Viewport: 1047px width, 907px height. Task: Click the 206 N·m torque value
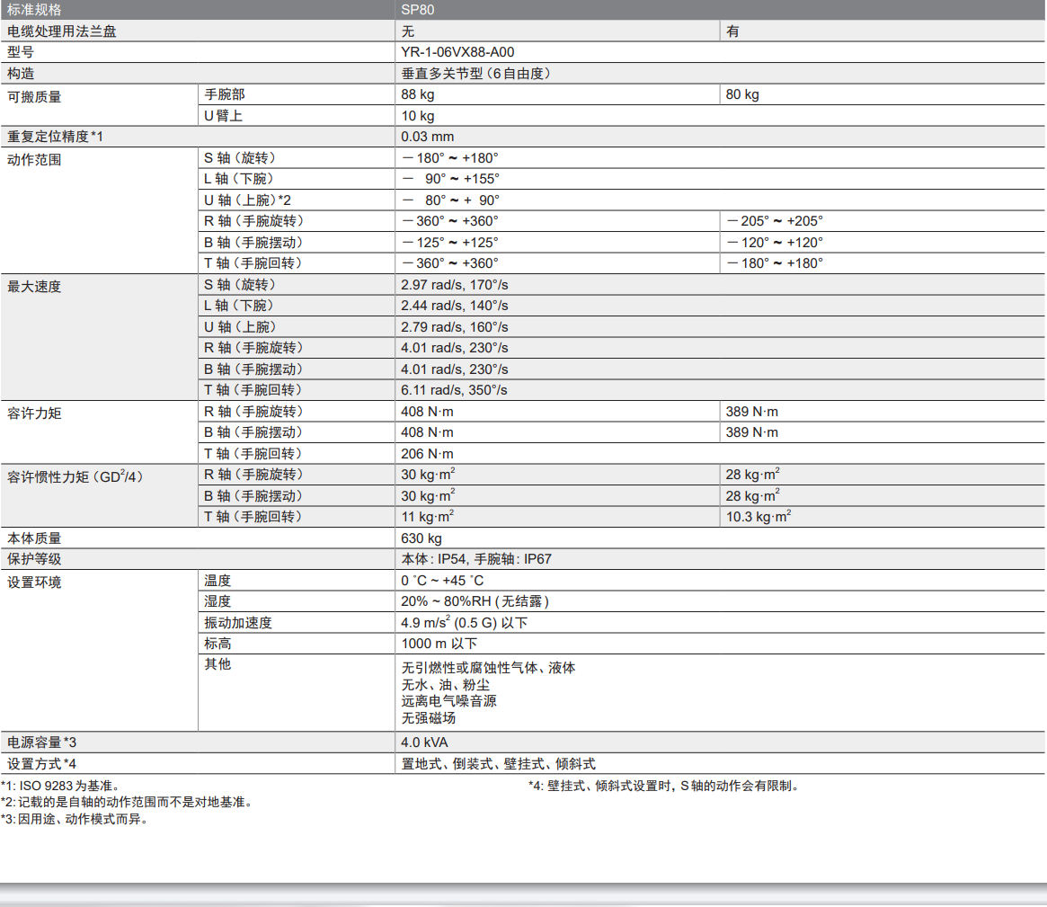427,454
